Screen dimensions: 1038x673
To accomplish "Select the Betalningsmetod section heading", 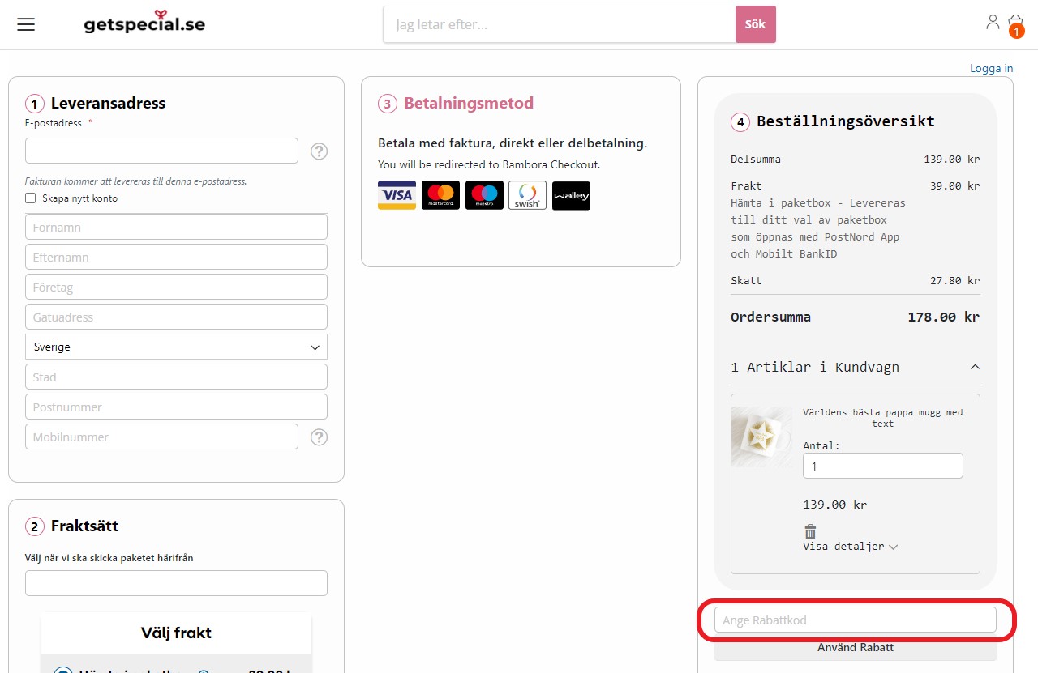I will pyautogui.click(x=469, y=104).
